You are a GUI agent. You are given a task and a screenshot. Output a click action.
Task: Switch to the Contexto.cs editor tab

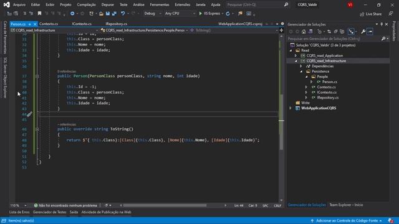point(49,24)
